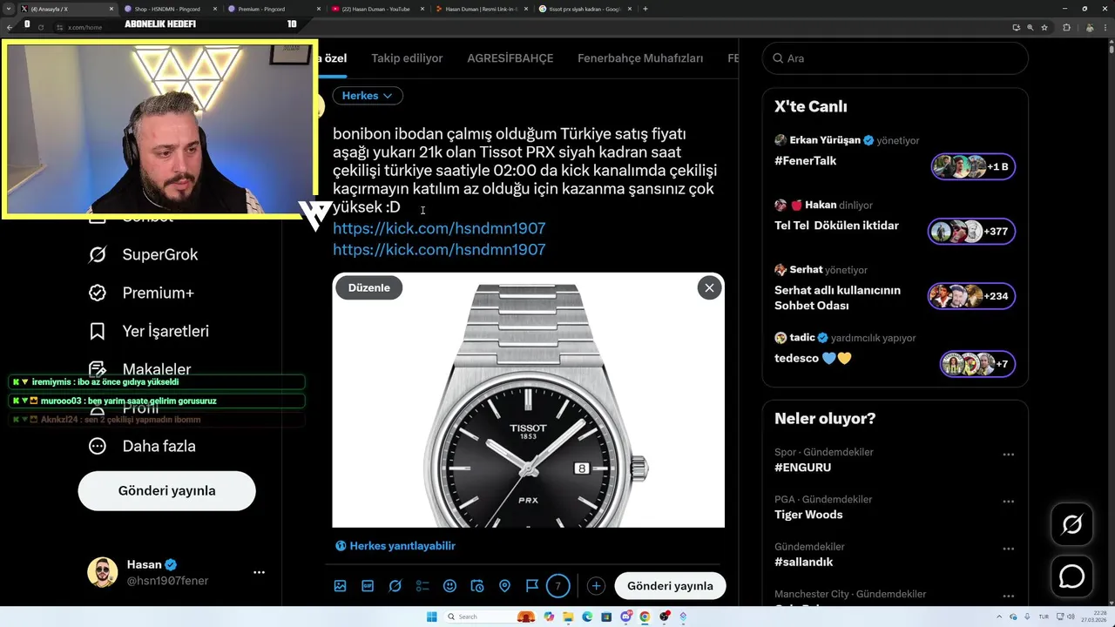
Task: Open more options for Tiger Woods trend
Action: coord(1008,501)
